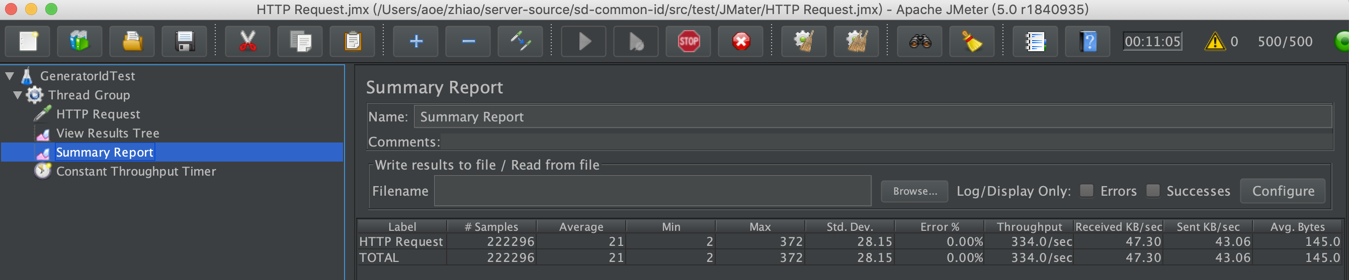Click the Max column header
This screenshot has width=1349, height=280.
(x=760, y=227)
